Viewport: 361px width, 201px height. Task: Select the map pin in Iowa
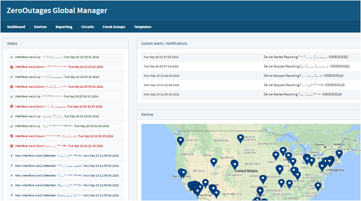(x=276, y=155)
